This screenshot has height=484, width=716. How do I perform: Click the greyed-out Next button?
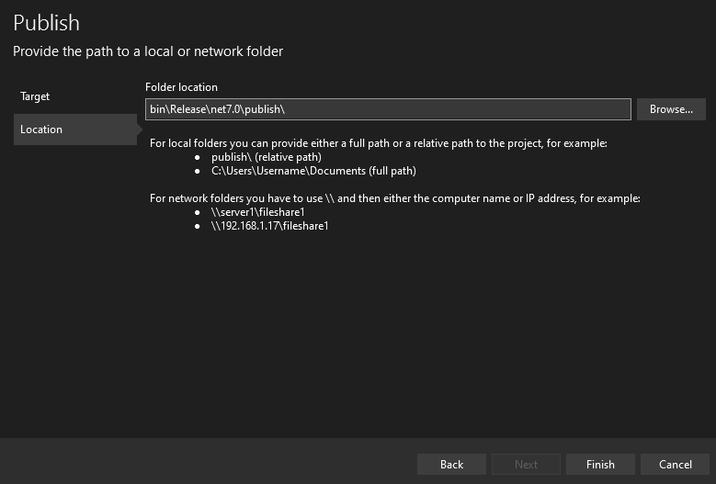(x=526, y=465)
